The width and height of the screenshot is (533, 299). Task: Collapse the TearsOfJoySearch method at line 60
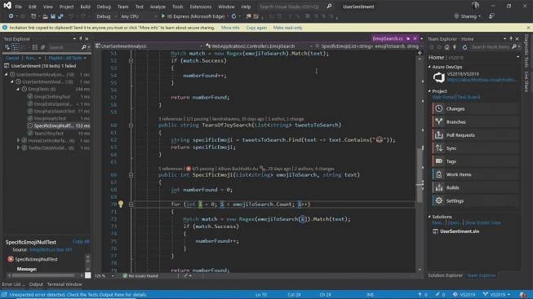(131, 125)
